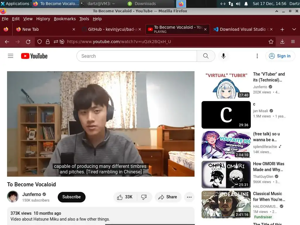Click the Fundraiser label
This screenshot has height=225, width=300.
[x=263, y=217]
